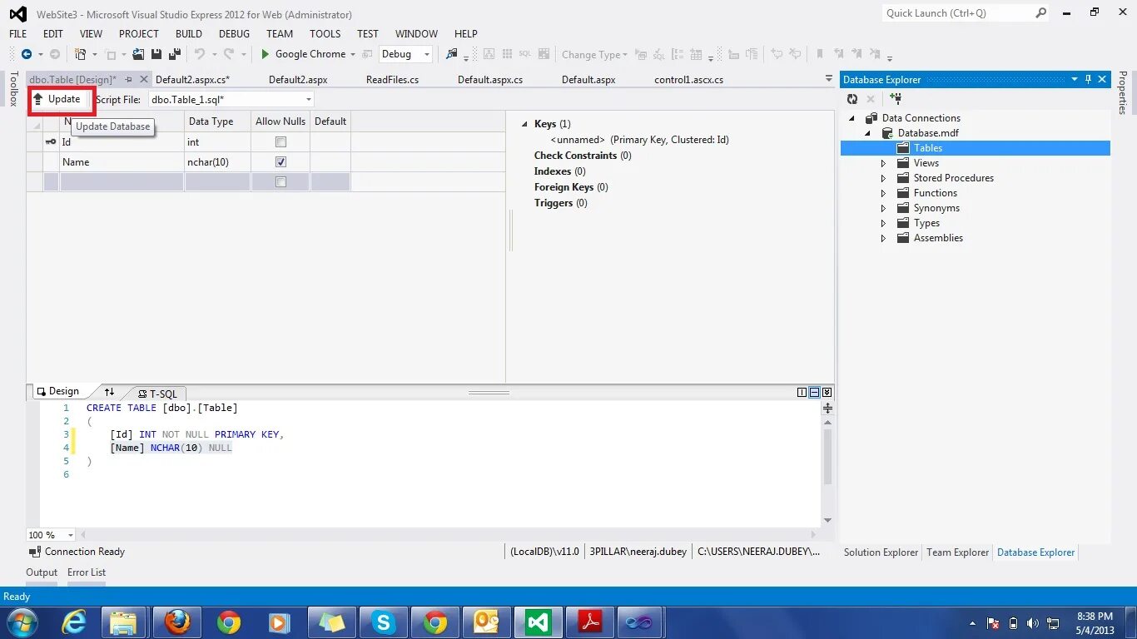Open Internet Explorer from the taskbar
Screen dimensions: 1137x639
[x=74, y=622]
